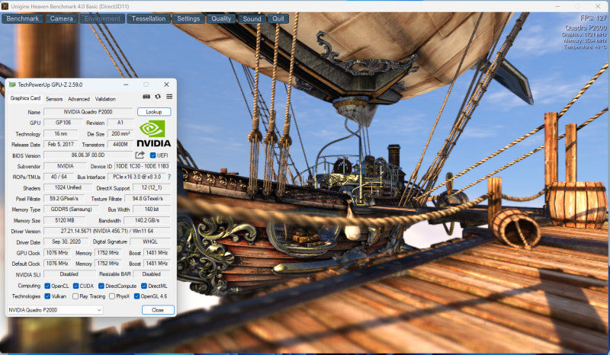The height and width of the screenshot is (355, 610).
Task: Click the Device ID value 10DE 1C30
Action: point(143,166)
